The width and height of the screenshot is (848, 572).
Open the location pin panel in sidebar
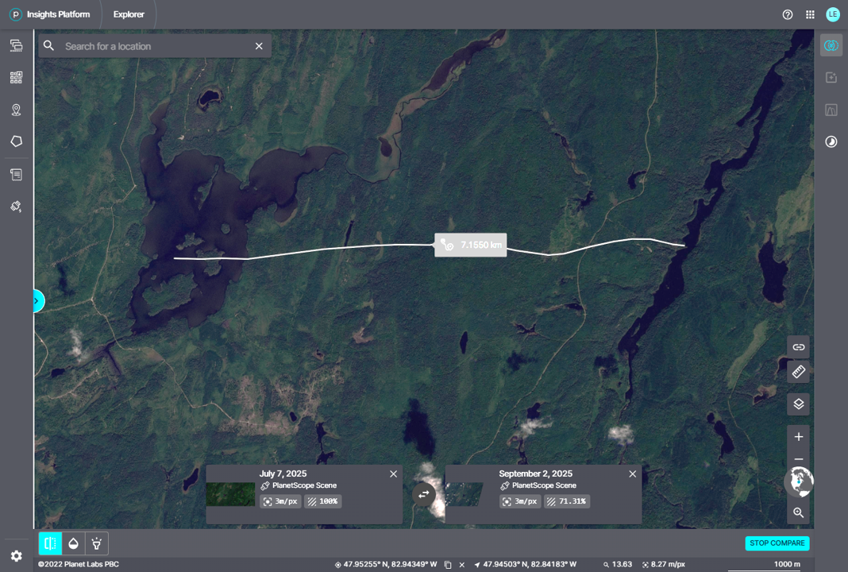[16, 110]
